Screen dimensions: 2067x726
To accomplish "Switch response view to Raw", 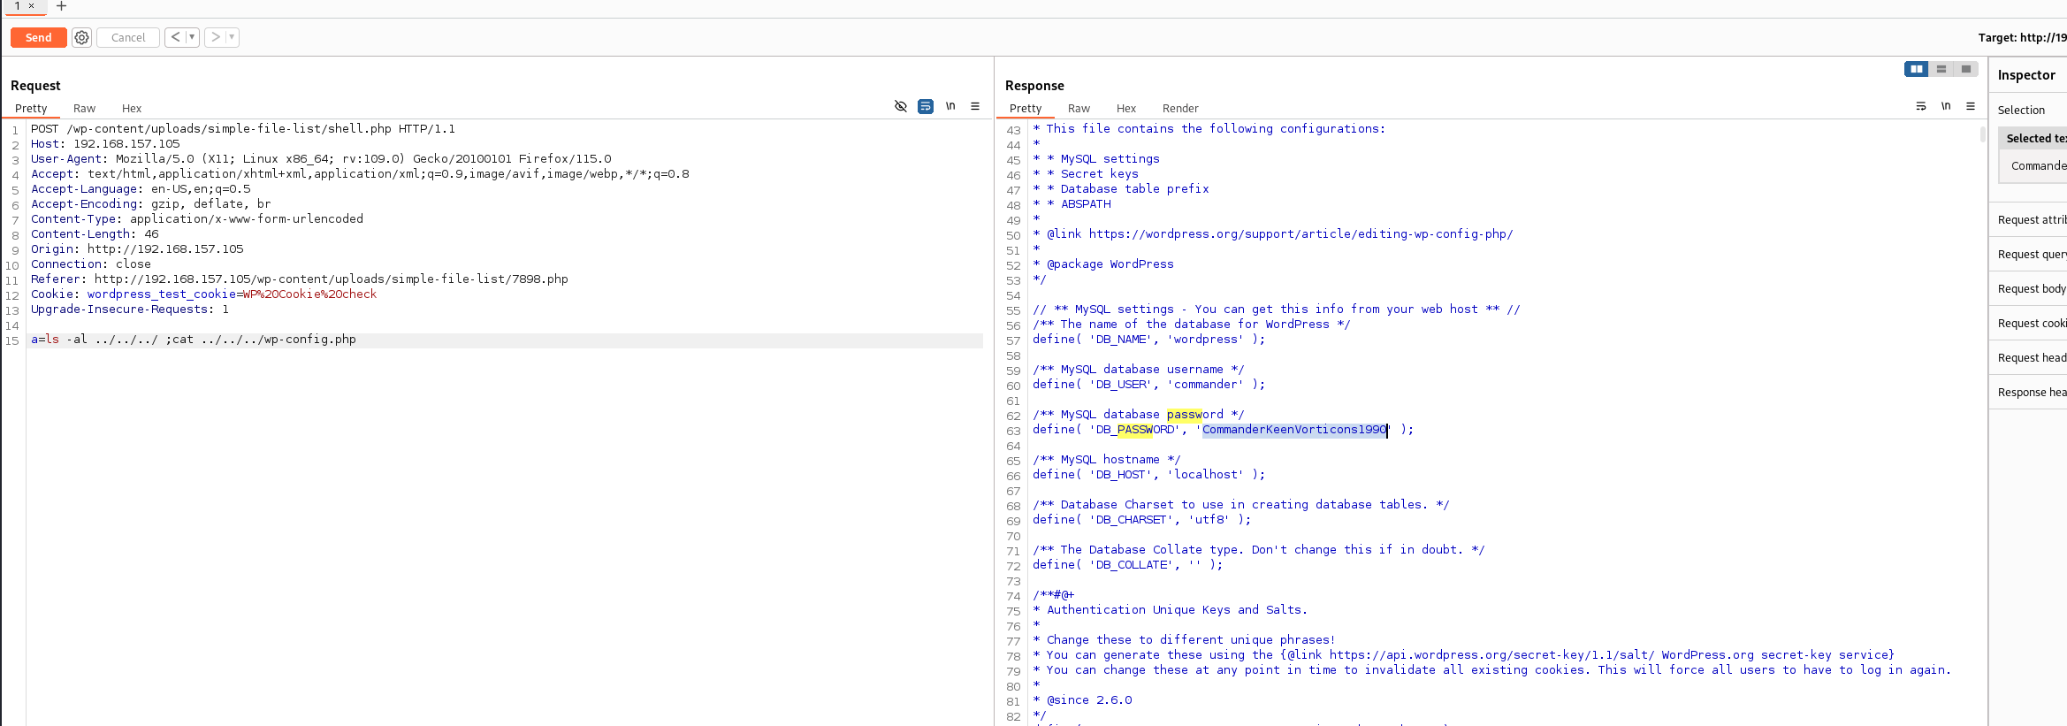I will point(1079,108).
